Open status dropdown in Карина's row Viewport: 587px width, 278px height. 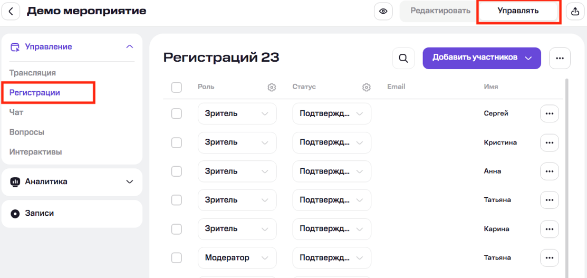[332, 229]
